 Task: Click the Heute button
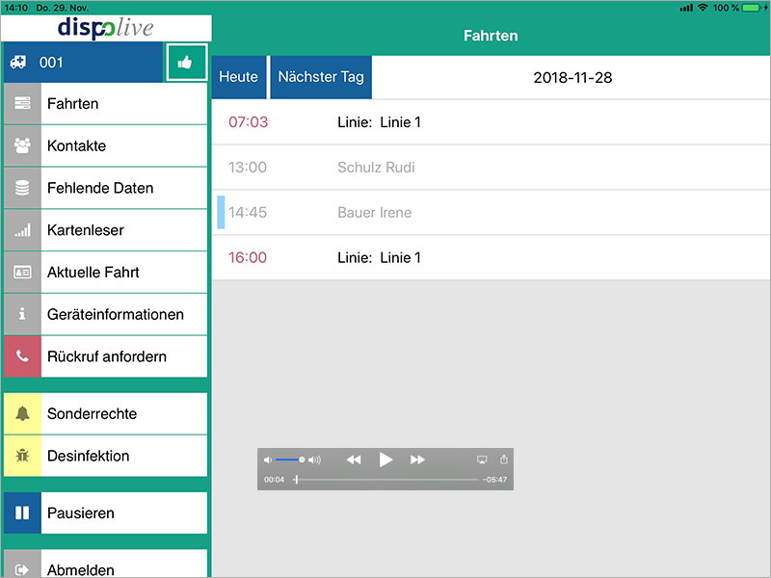238,77
